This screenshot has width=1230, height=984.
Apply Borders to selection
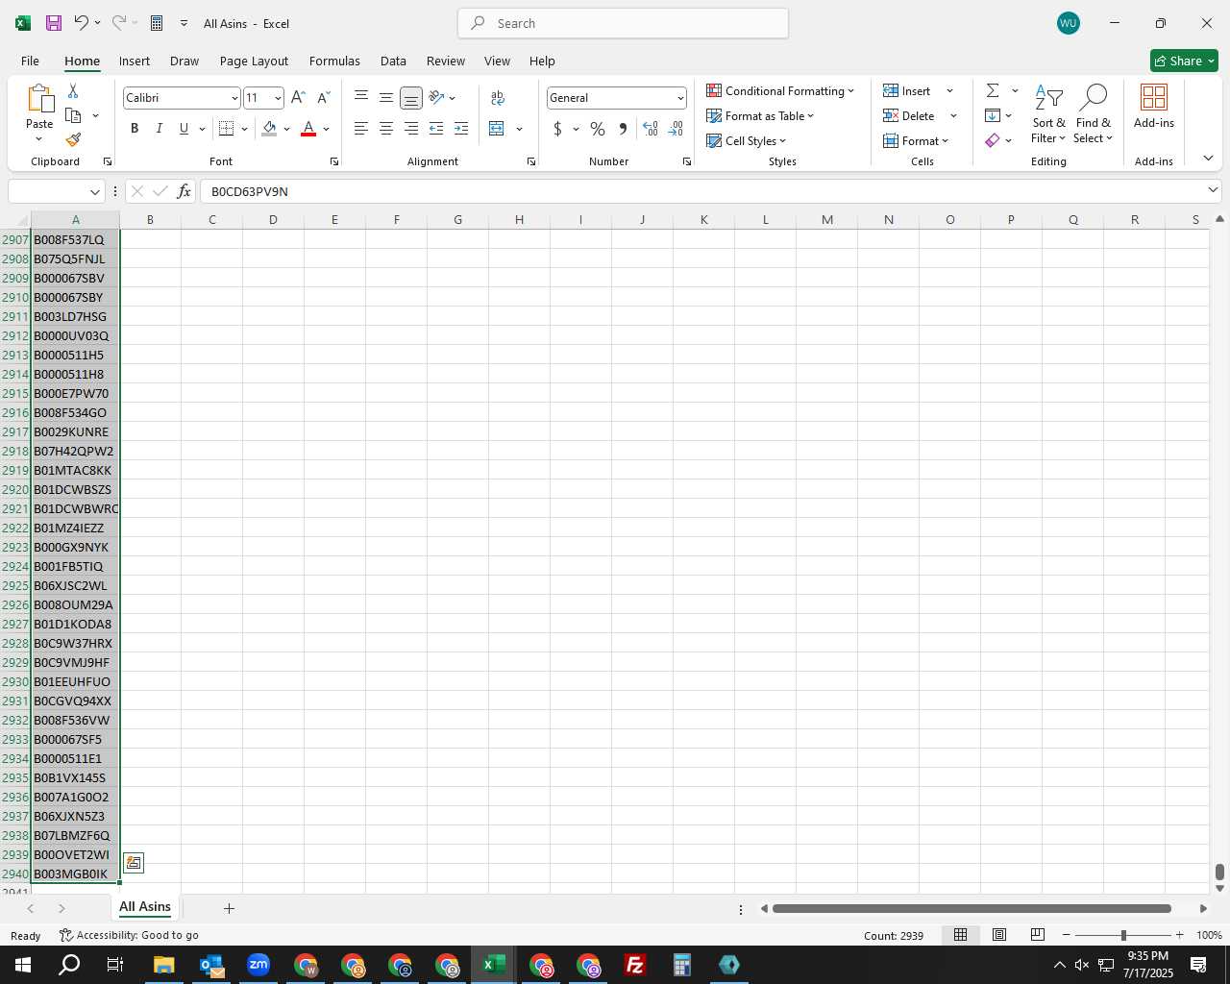coord(227,129)
